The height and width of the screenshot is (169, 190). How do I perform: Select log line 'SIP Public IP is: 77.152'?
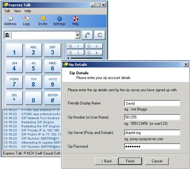[x=41, y=134]
